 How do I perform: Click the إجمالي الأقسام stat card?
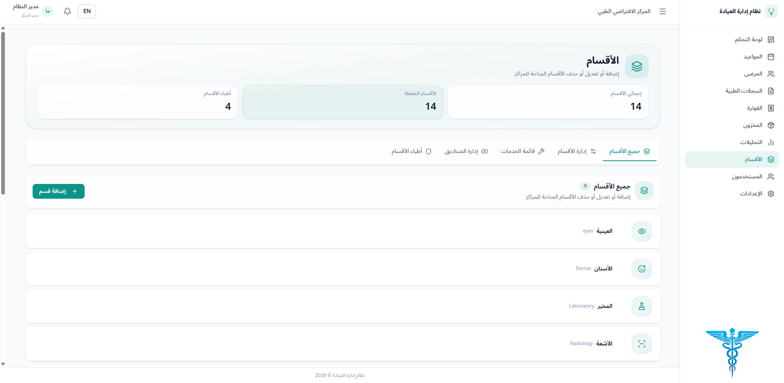(x=548, y=102)
